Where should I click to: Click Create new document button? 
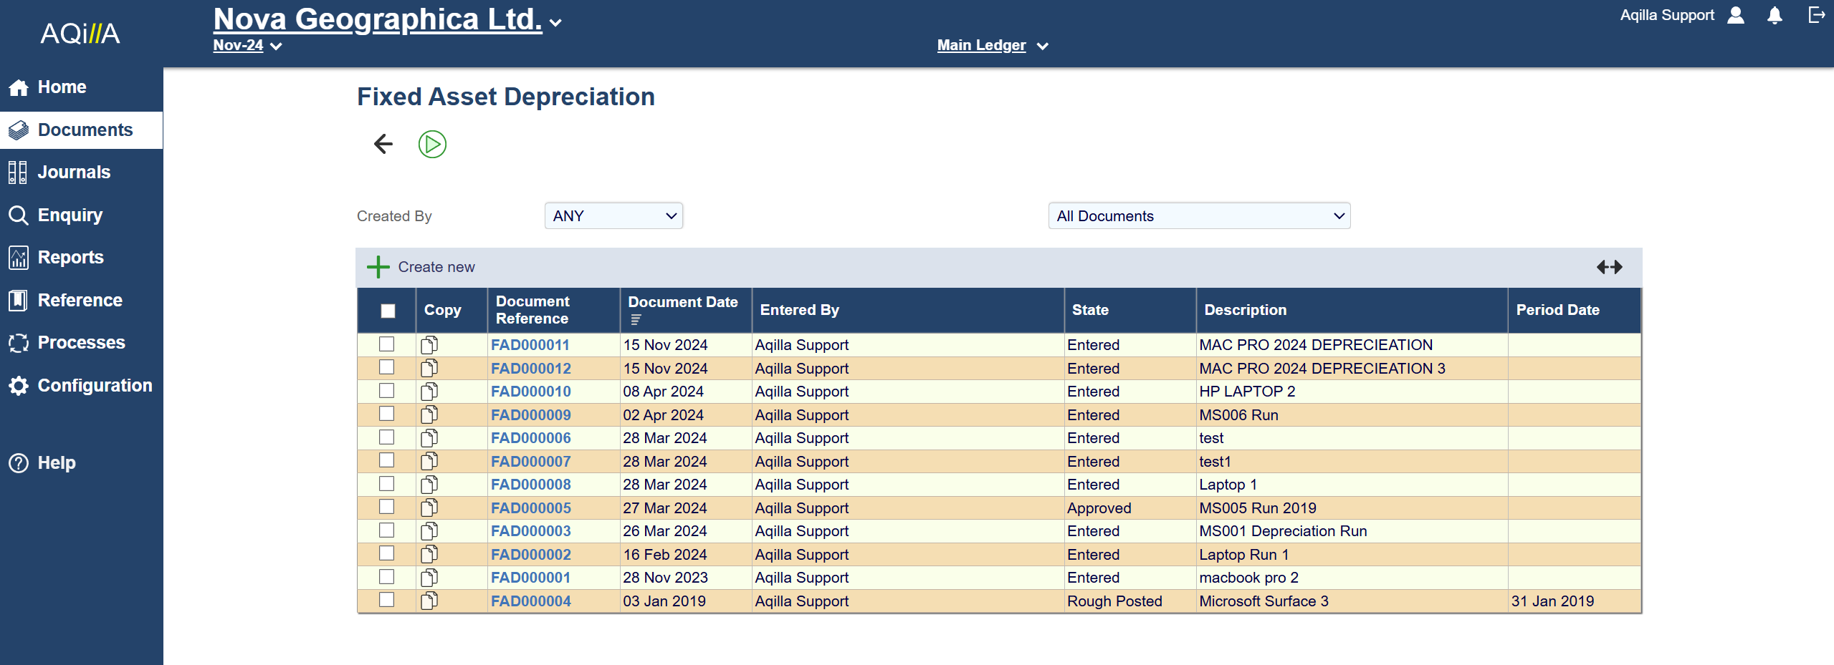421,267
